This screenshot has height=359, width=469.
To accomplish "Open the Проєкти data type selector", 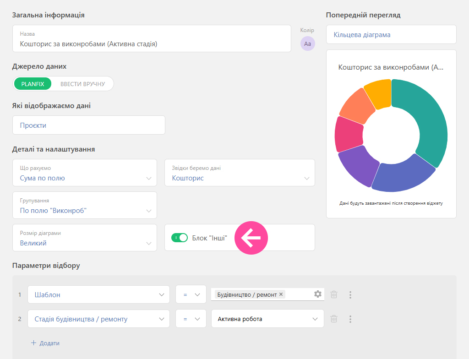I will (89, 125).
